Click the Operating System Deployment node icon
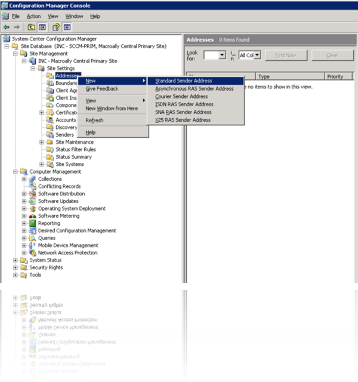358x382 pixels. (33, 208)
